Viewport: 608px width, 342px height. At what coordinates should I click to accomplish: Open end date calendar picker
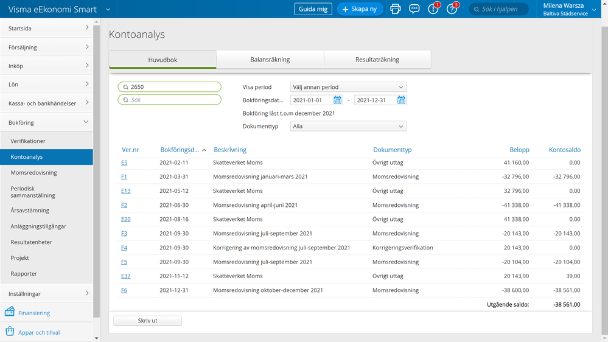(x=401, y=100)
